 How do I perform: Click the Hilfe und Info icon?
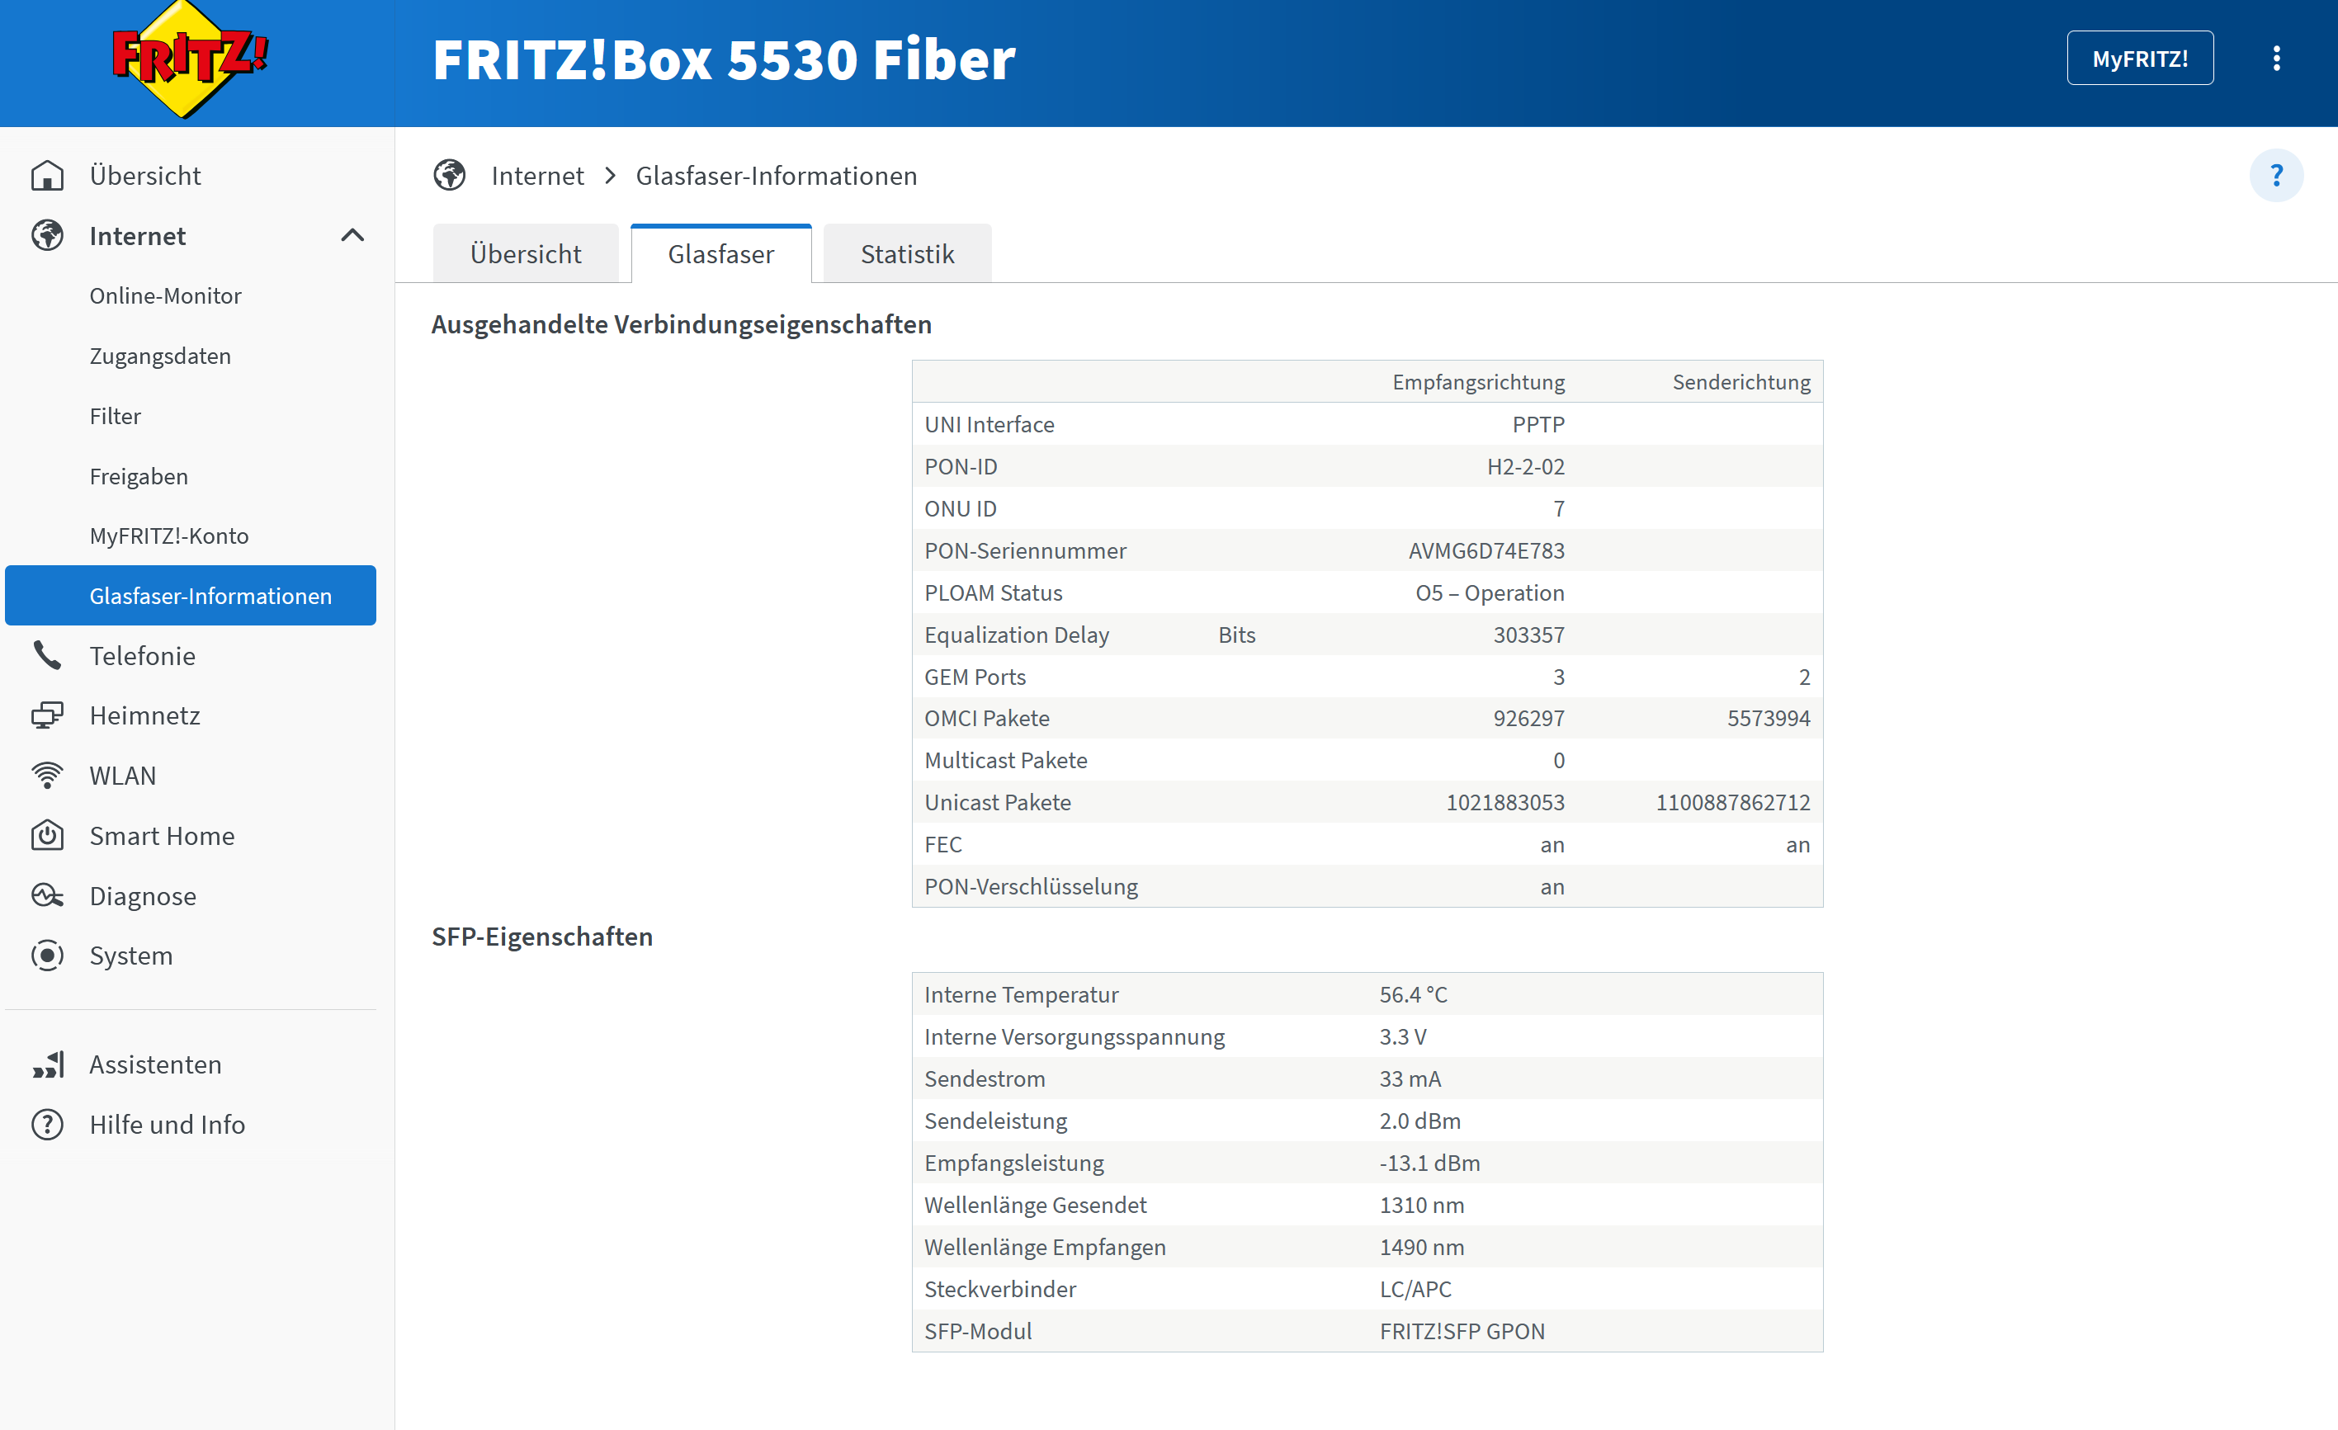pyautogui.click(x=47, y=1125)
